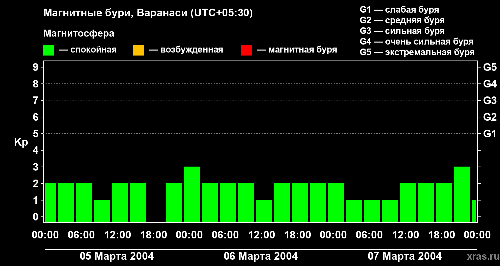
Task: Click the '06 Марта 2004' date label
Action: (x=261, y=256)
